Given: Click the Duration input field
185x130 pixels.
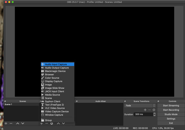Looking at the screenshot, I should pos(143,114).
